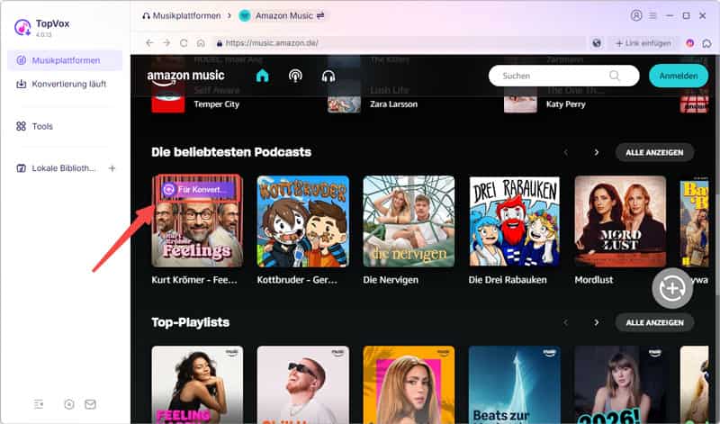
Task: Show next podcasts with the right chevron
Action: tap(597, 152)
